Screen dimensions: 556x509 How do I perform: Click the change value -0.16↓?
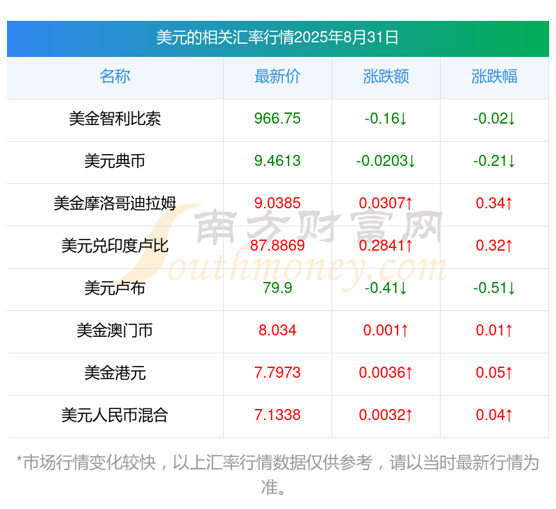pyautogui.click(x=386, y=119)
